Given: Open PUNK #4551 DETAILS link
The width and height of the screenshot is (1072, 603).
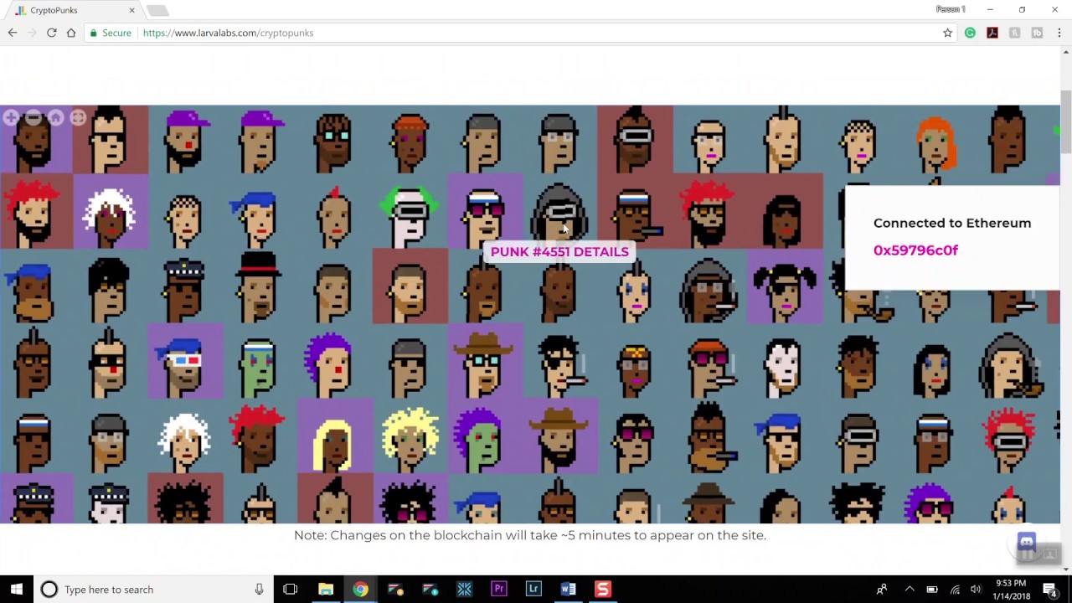Looking at the screenshot, I should [559, 251].
